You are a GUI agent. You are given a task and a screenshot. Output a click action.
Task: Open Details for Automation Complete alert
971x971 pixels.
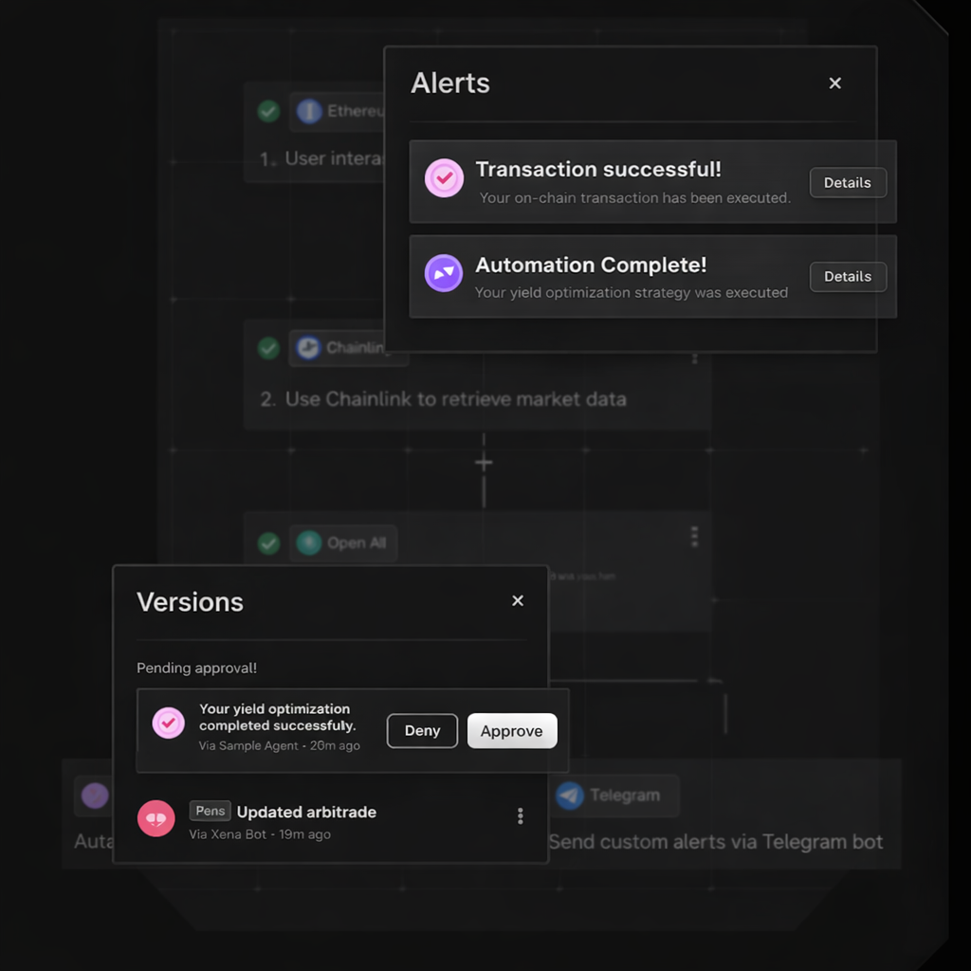848,277
